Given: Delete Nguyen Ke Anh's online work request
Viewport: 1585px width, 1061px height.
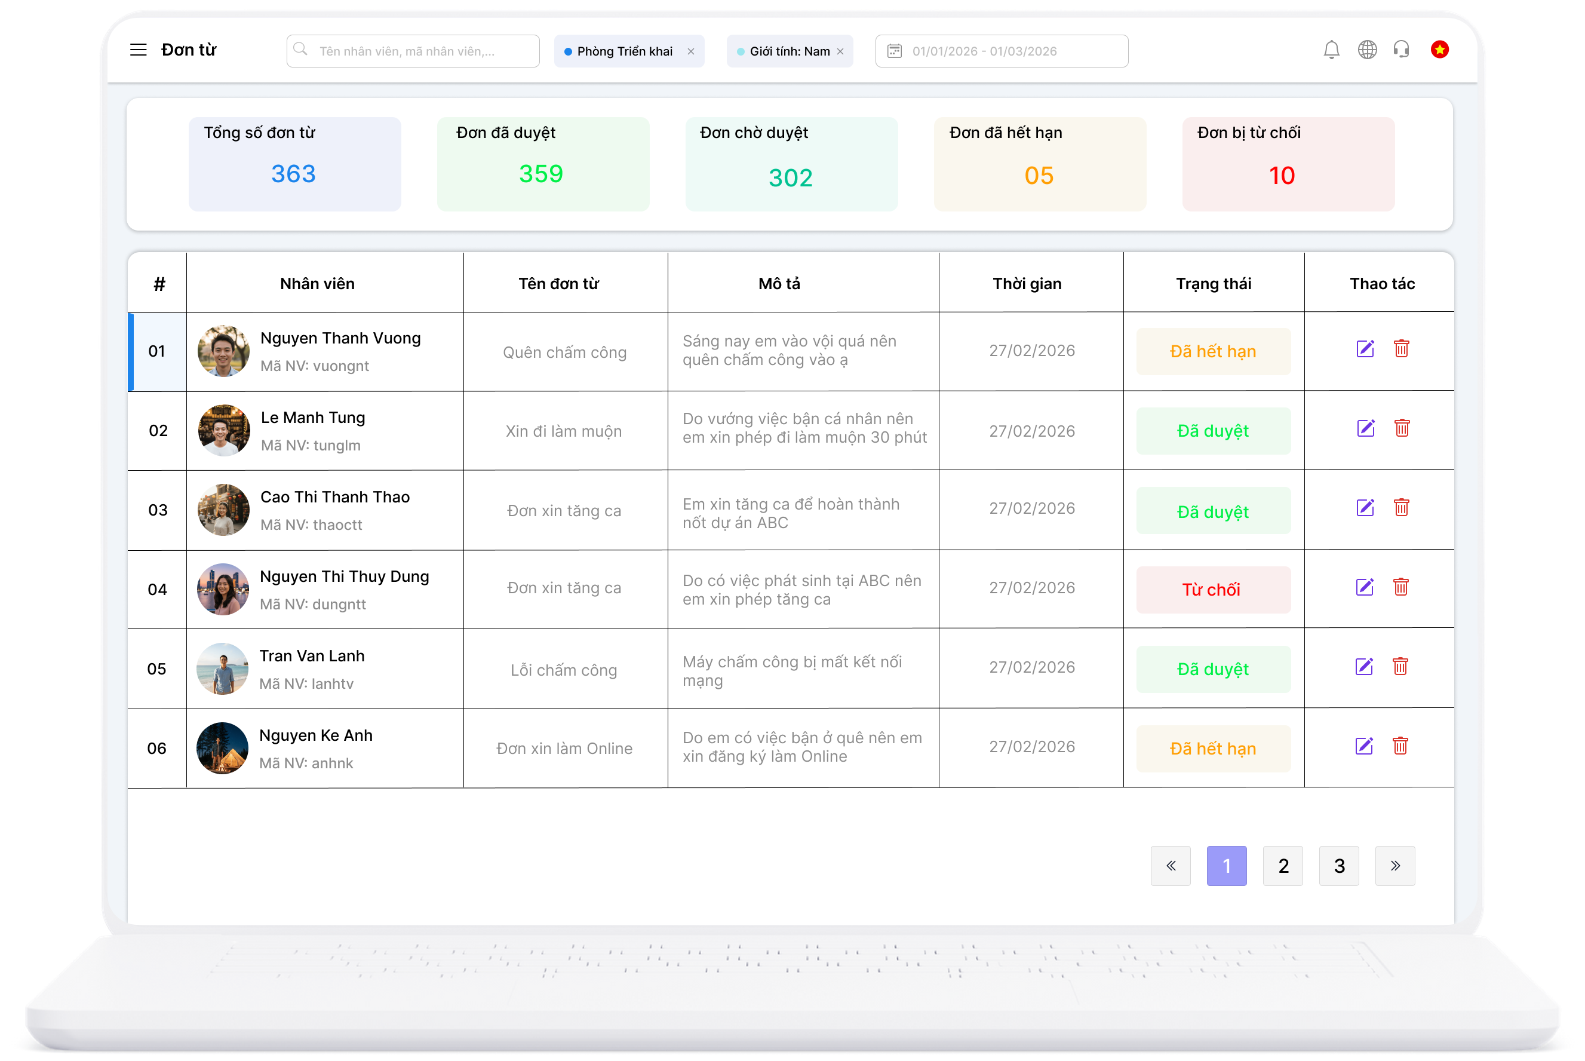Looking at the screenshot, I should (x=1402, y=746).
